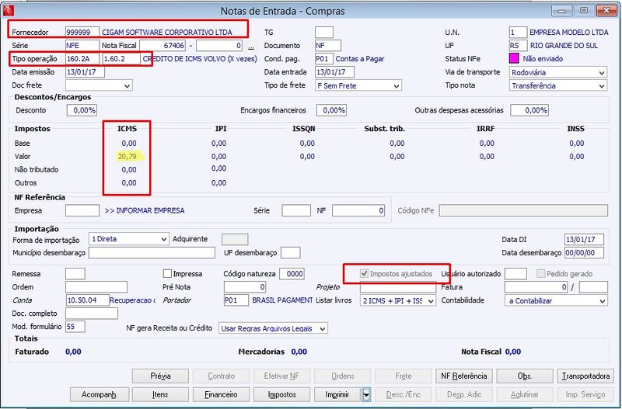Click the ellipsis lookup beside Nota Fiscal
Viewport: 622px width, 409px height.
[x=250, y=46]
